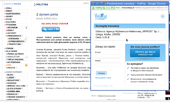Click the YetiPay logo in popup
The width and height of the screenshot is (170, 102).
pyautogui.click(x=101, y=16)
